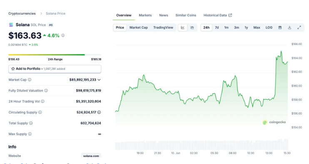
Task: Open TradingView chart mode
Action: click(x=163, y=27)
